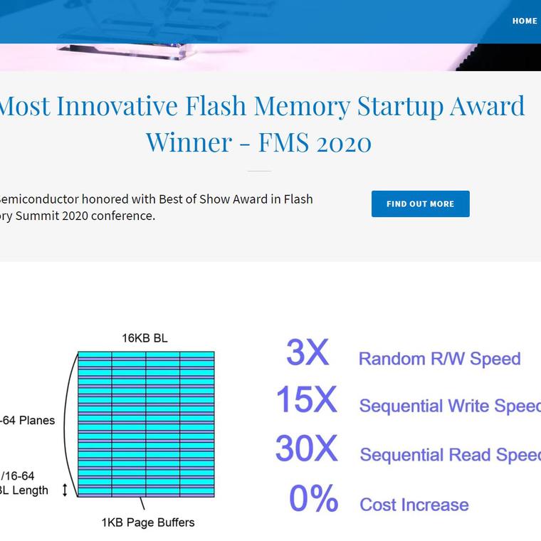Click the 3X figure
Image resolution: width=541 pixels, height=541 pixels.
308,352
